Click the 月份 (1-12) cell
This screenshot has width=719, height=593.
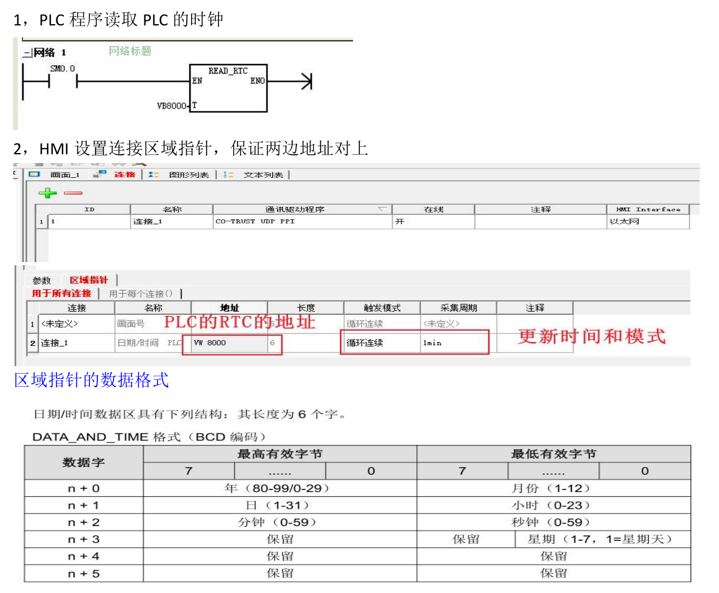(553, 488)
